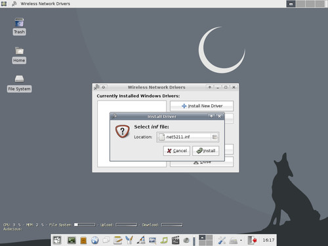Minimize the Wireless Network Drivers window
Screen dimensions: 328x246
[x=218, y=87]
